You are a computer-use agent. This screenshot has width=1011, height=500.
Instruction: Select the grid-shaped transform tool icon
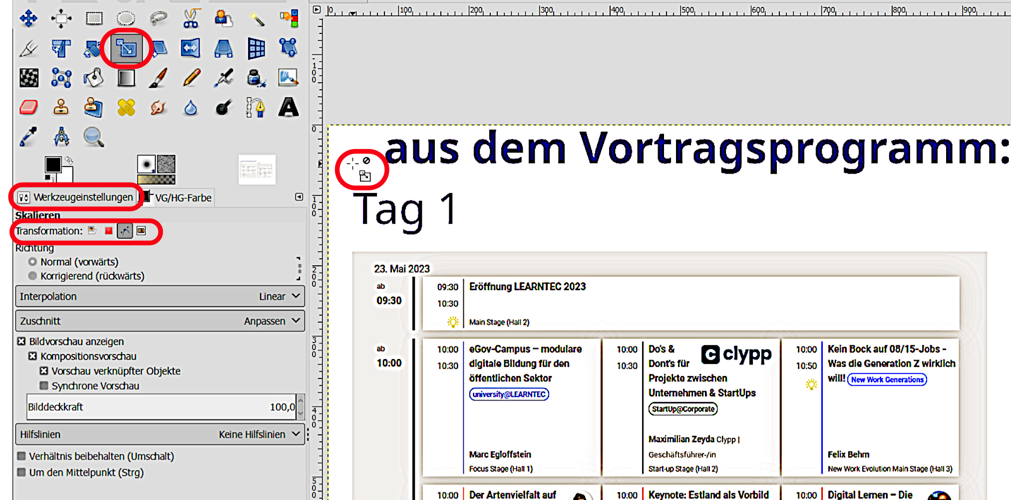[x=256, y=48]
